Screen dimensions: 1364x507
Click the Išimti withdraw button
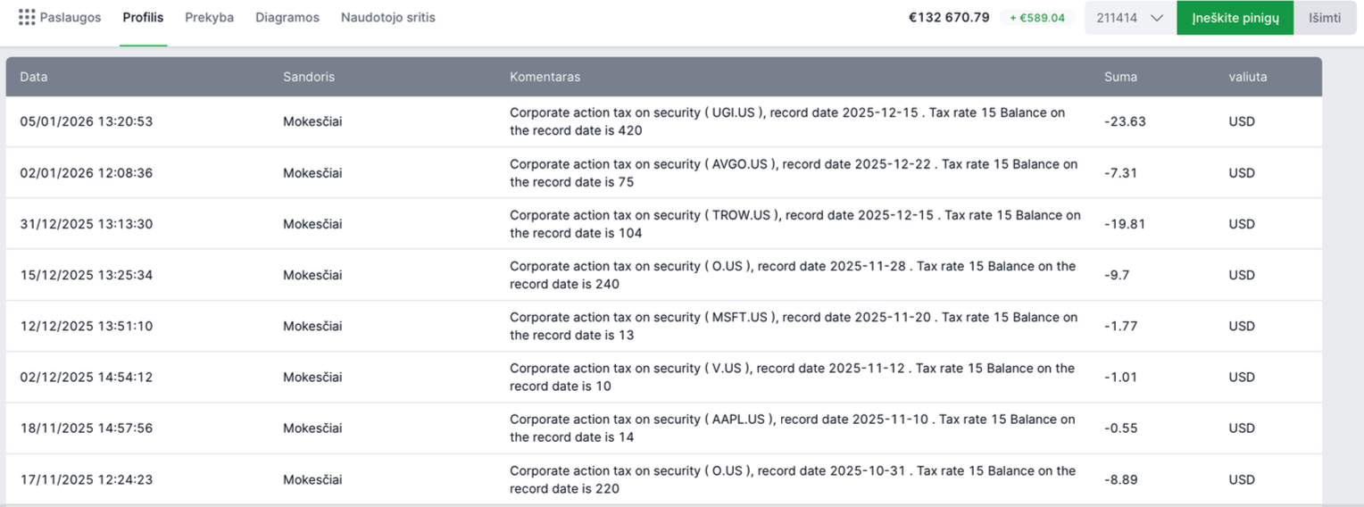tap(1324, 18)
